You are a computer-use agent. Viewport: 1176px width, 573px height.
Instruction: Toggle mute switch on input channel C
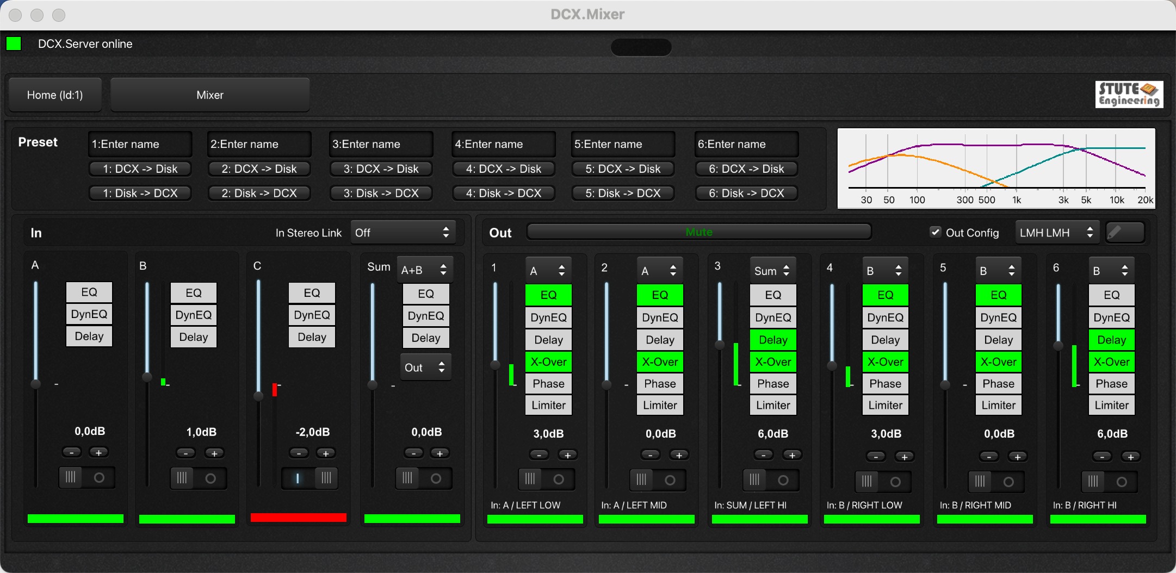[310, 478]
